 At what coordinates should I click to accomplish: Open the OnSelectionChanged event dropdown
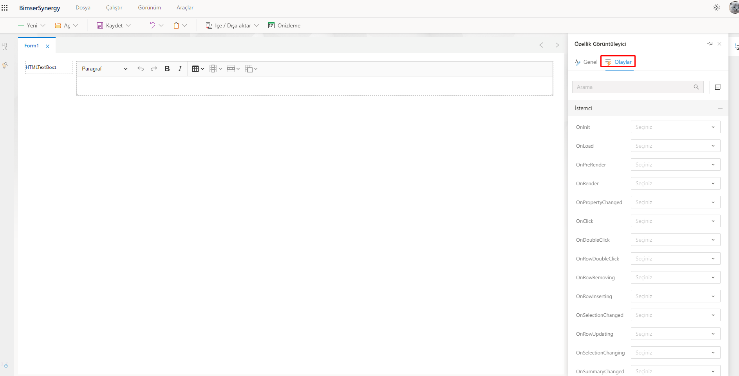676,315
